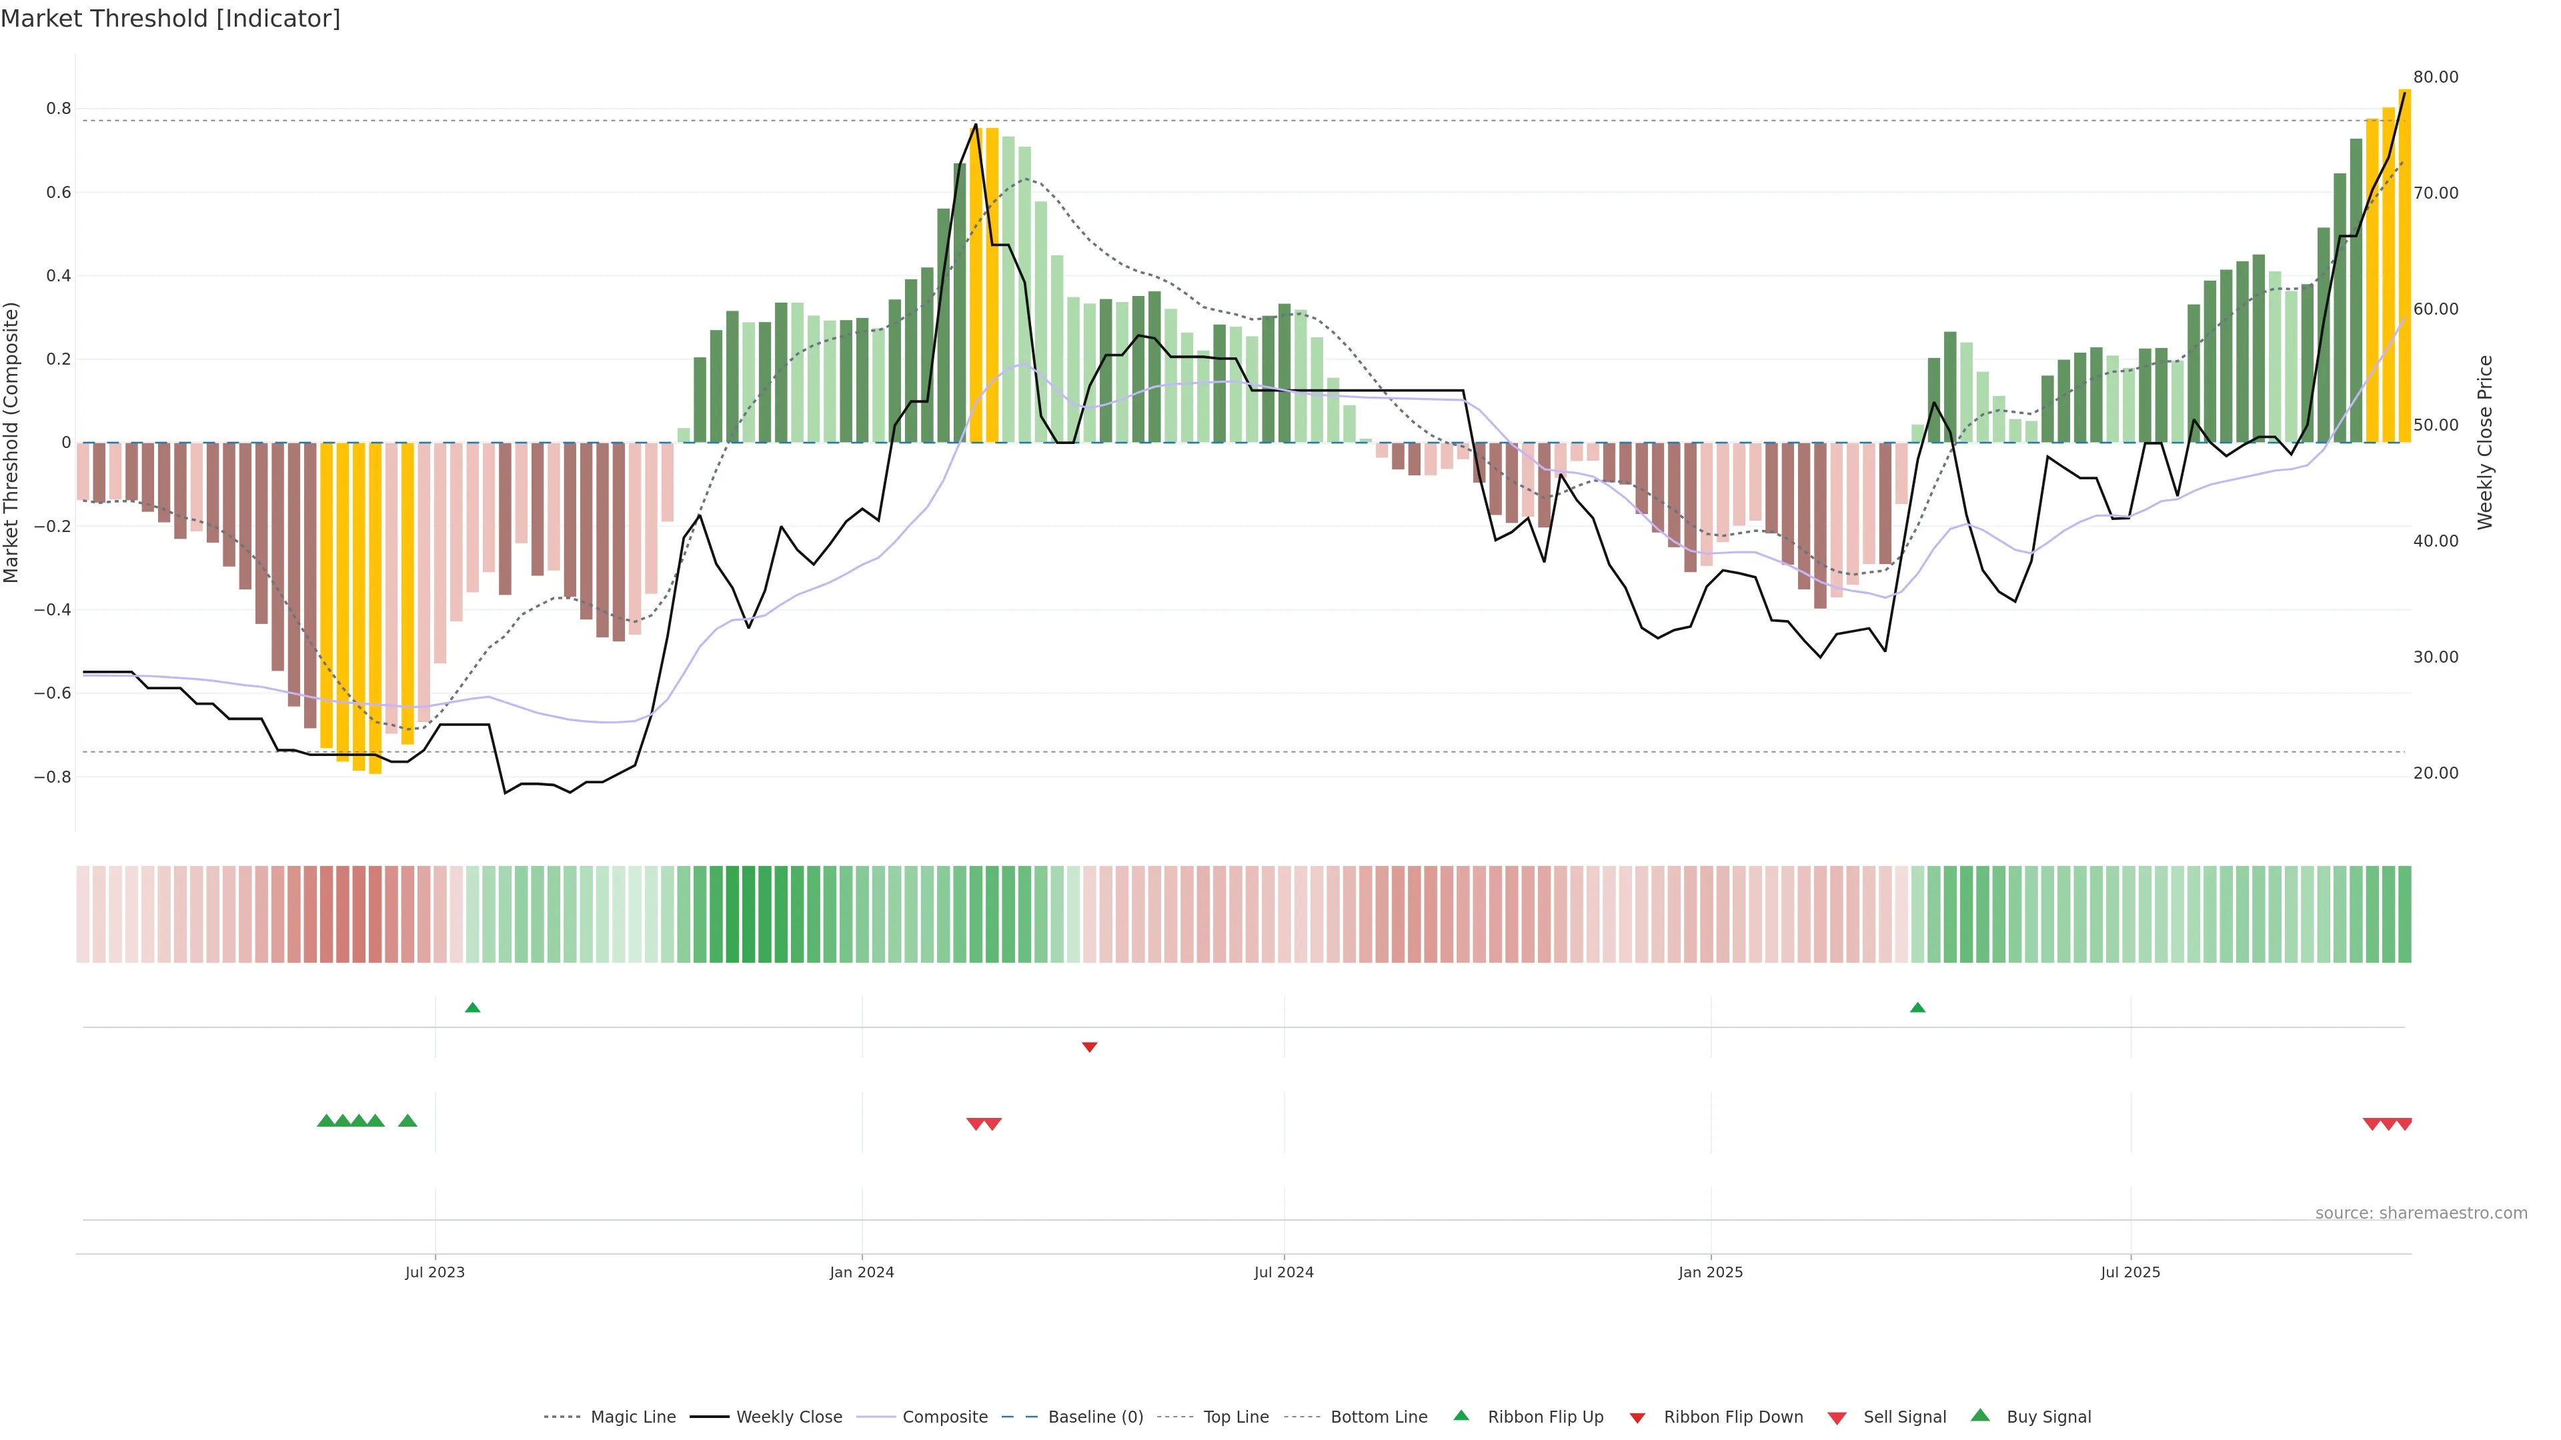2561x1440 pixels.
Task: Click the Ribbon Flip Up marker after Jul 2023
Action: coord(472,1008)
